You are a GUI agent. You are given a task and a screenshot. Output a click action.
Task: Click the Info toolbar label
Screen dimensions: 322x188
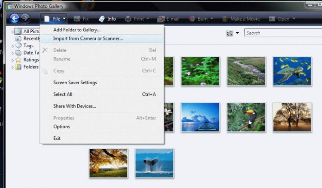pos(112,19)
